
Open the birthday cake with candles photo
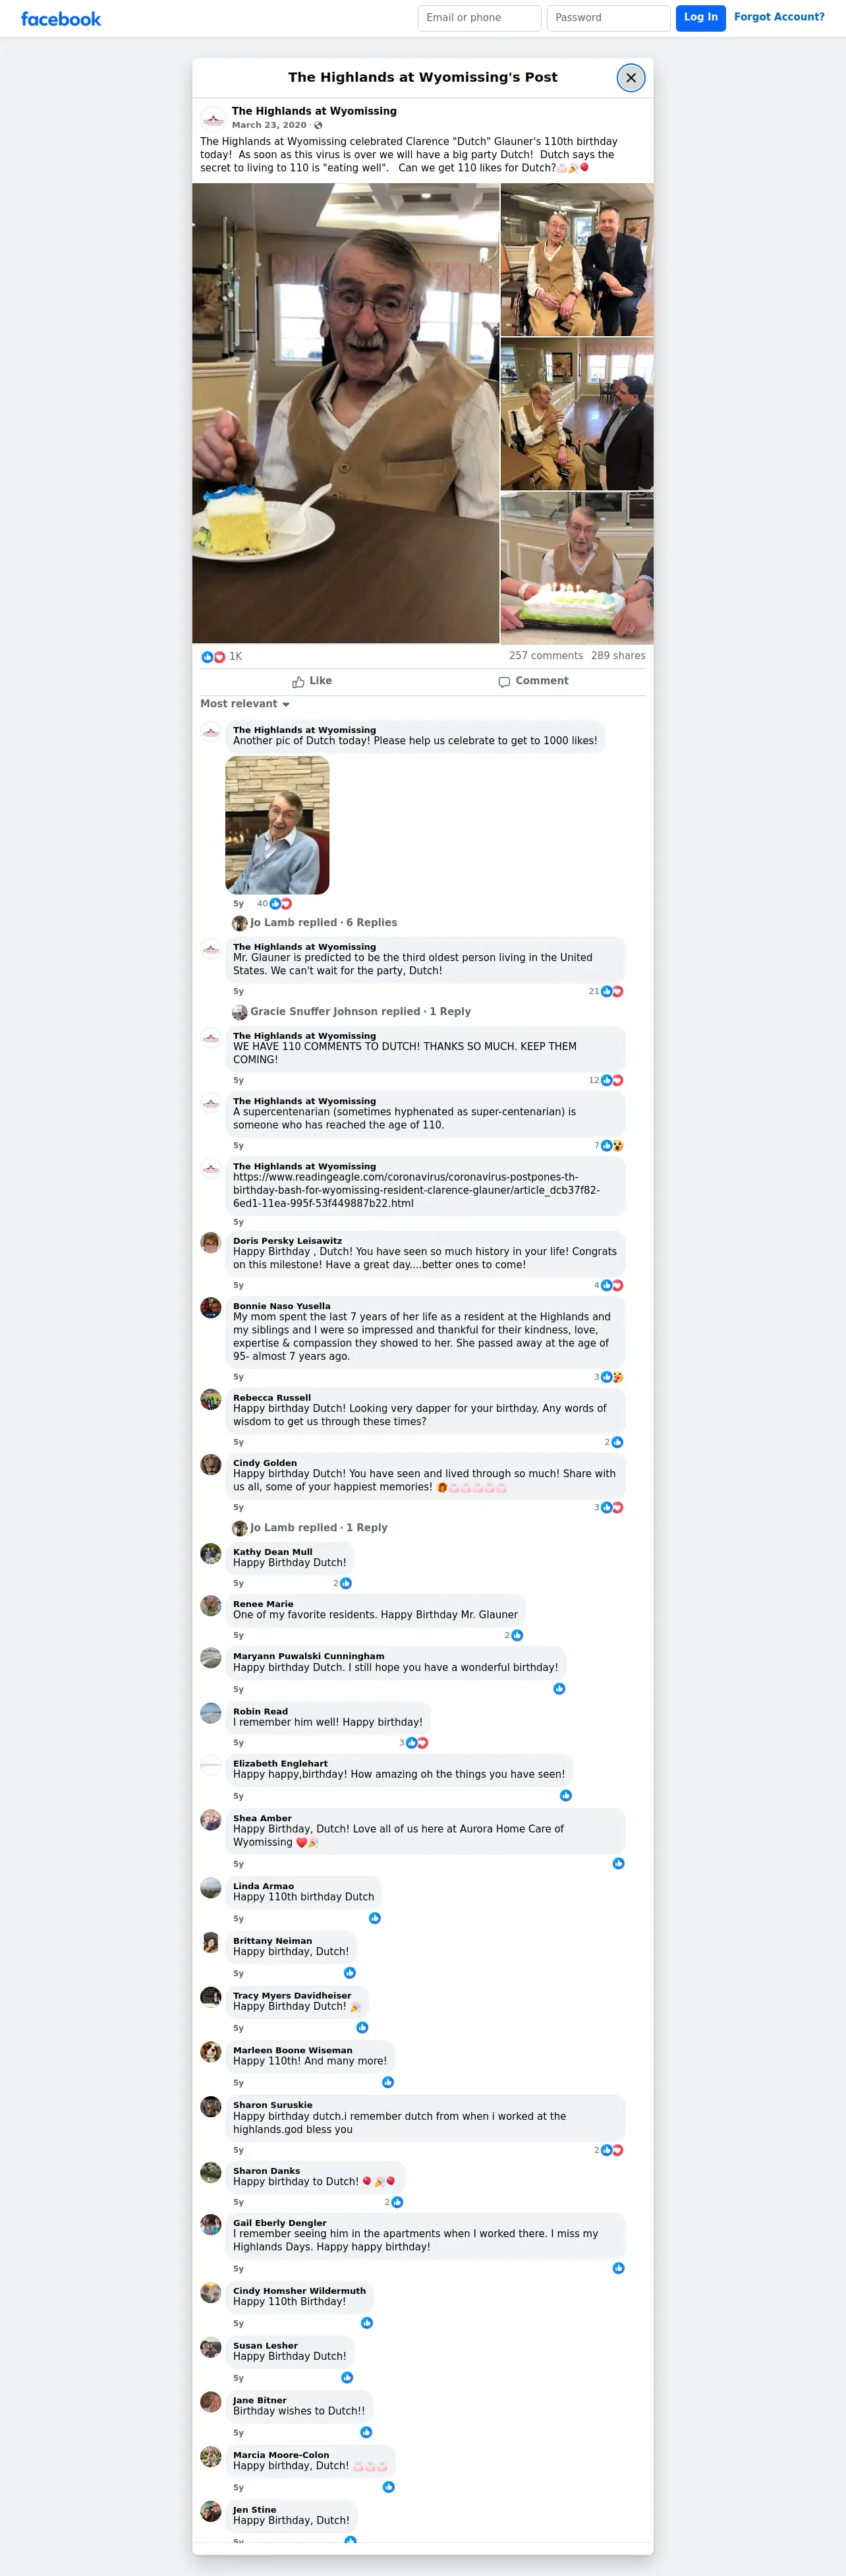(x=577, y=567)
